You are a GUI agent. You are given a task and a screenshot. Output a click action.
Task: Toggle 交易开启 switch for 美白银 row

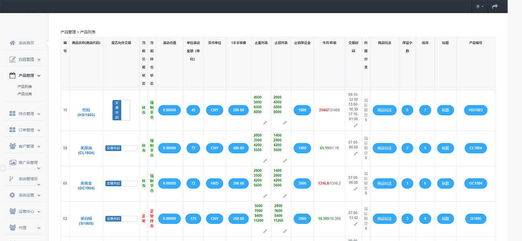[121, 219]
